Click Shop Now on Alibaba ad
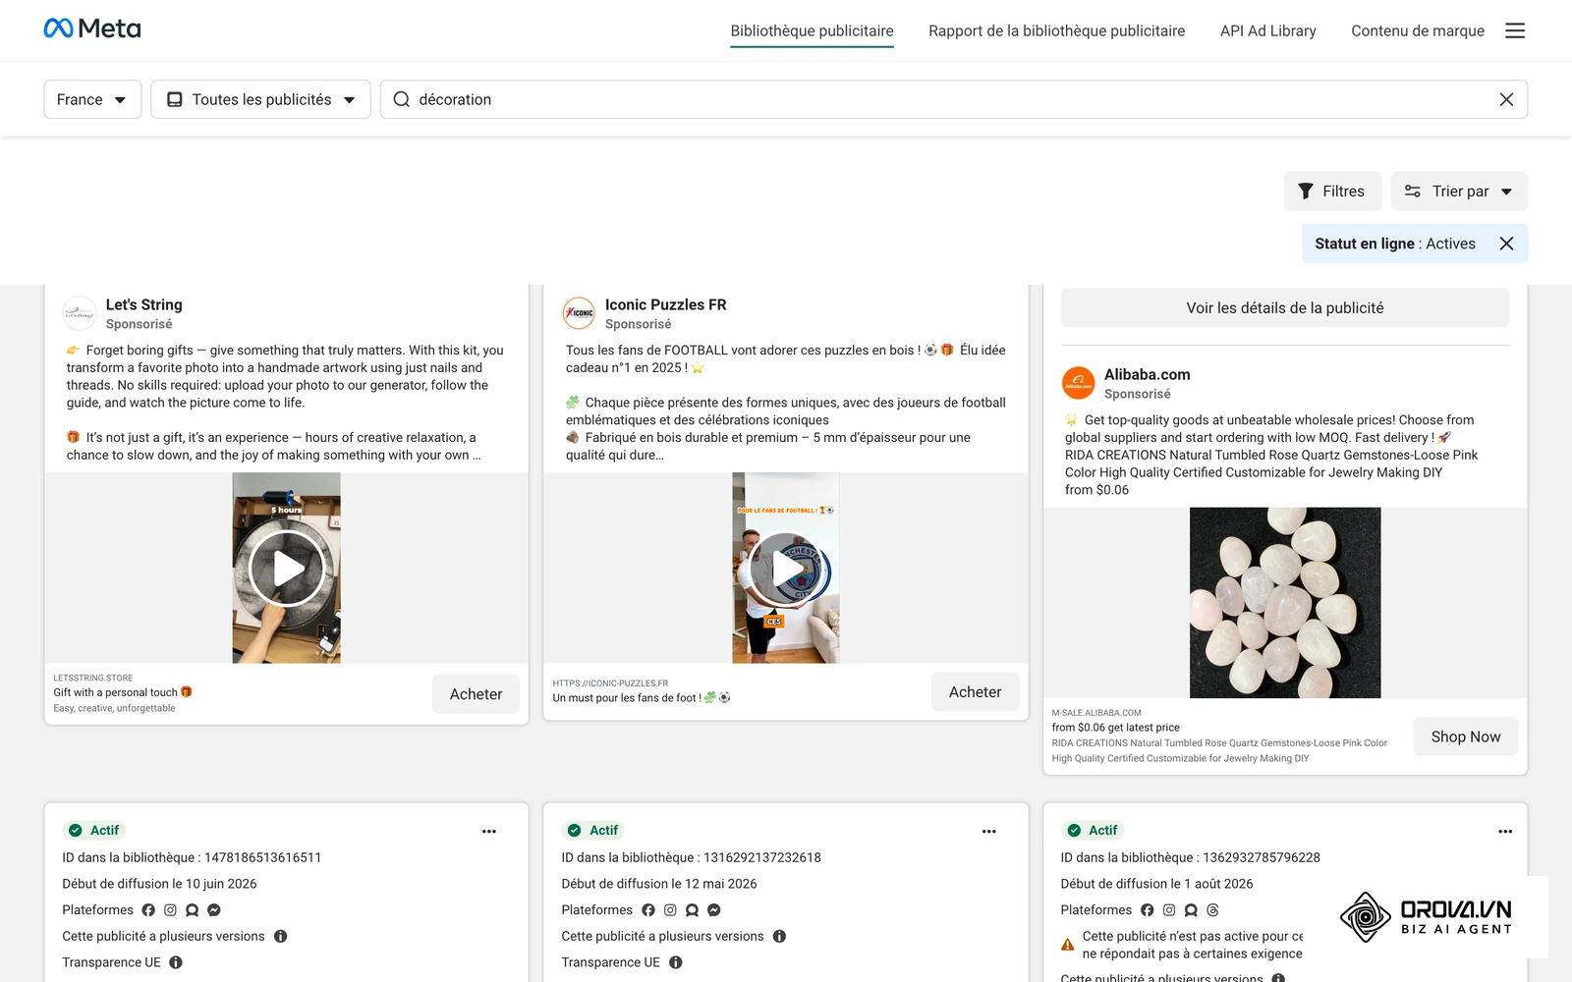This screenshot has height=982, width=1572. pyautogui.click(x=1466, y=736)
